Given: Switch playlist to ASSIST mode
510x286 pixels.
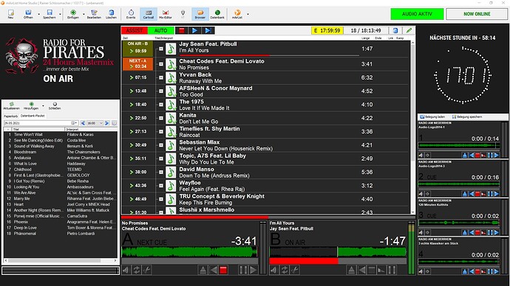Looking at the screenshot, I should [x=135, y=30].
